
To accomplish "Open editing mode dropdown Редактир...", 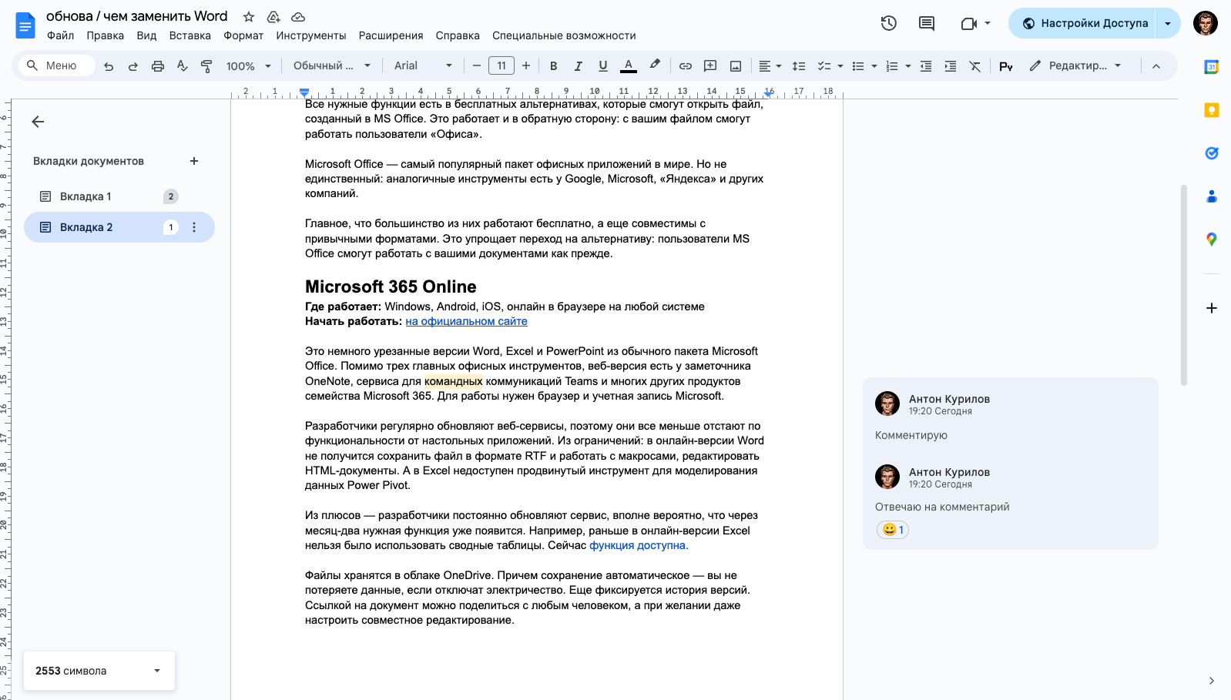I will point(1075,65).
